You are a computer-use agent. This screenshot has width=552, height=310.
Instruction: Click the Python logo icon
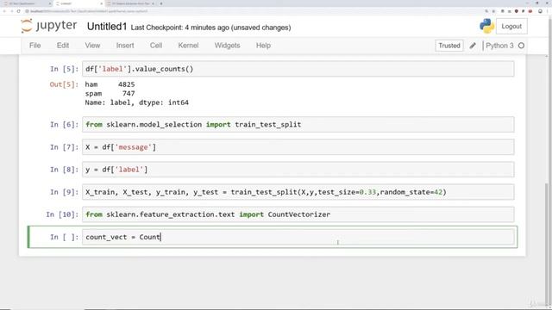(x=486, y=27)
